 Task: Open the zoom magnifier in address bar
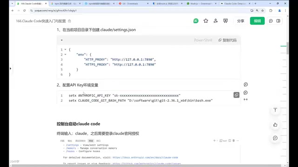click(257, 11)
